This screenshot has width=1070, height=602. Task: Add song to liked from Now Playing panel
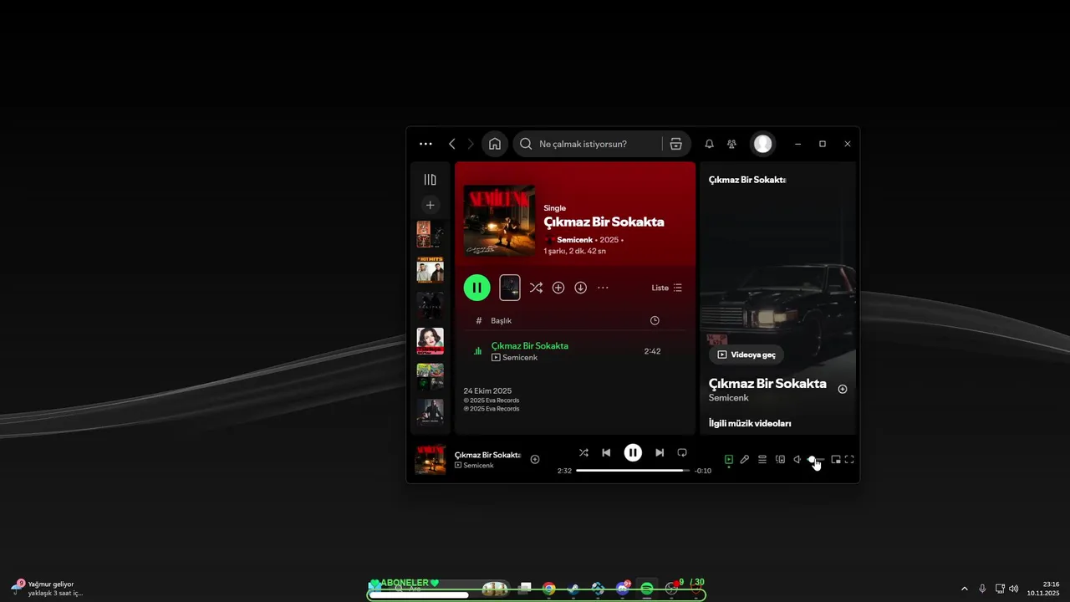843,389
